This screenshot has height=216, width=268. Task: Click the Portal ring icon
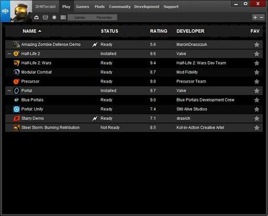tap(16, 91)
